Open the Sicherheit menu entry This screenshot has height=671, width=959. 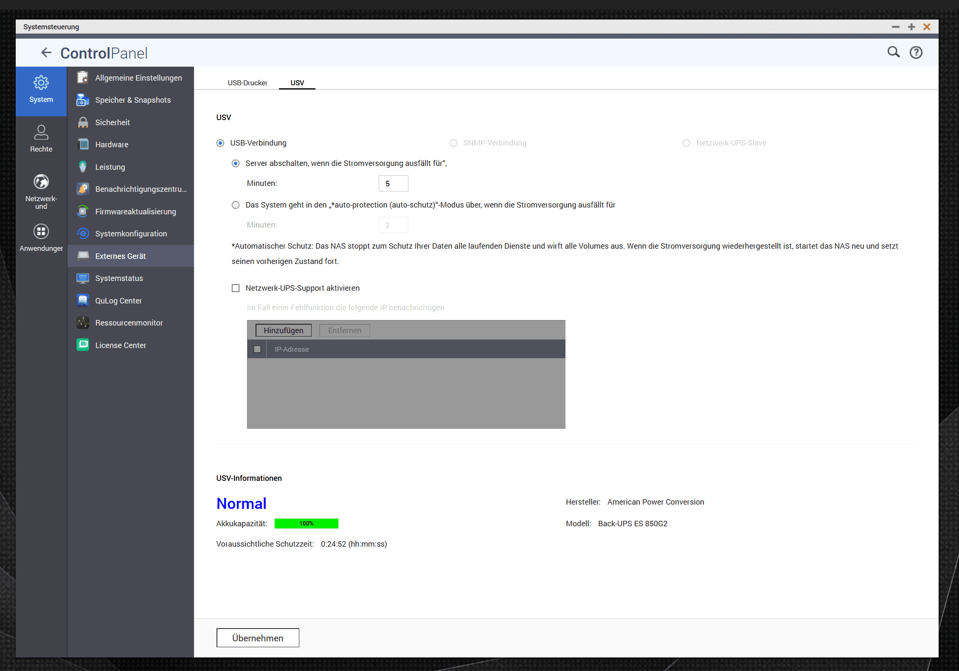pos(131,122)
